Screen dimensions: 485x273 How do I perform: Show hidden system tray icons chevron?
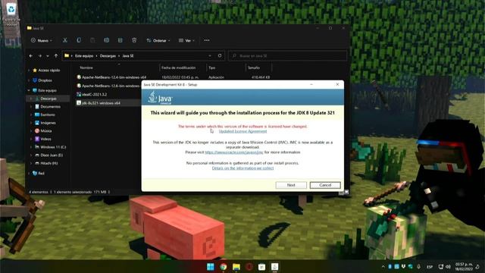tap(383, 266)
